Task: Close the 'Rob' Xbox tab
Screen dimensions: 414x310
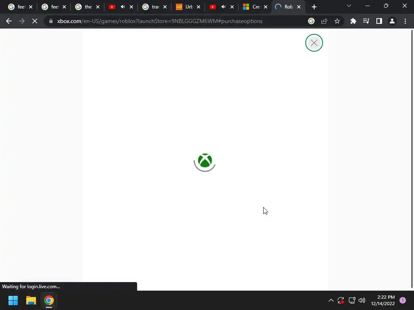Action: (x=299, y=7)
